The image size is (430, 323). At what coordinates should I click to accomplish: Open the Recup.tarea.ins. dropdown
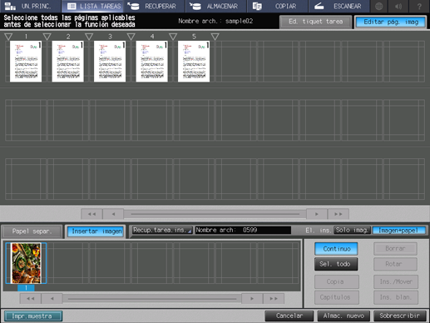tap(162, 230)
